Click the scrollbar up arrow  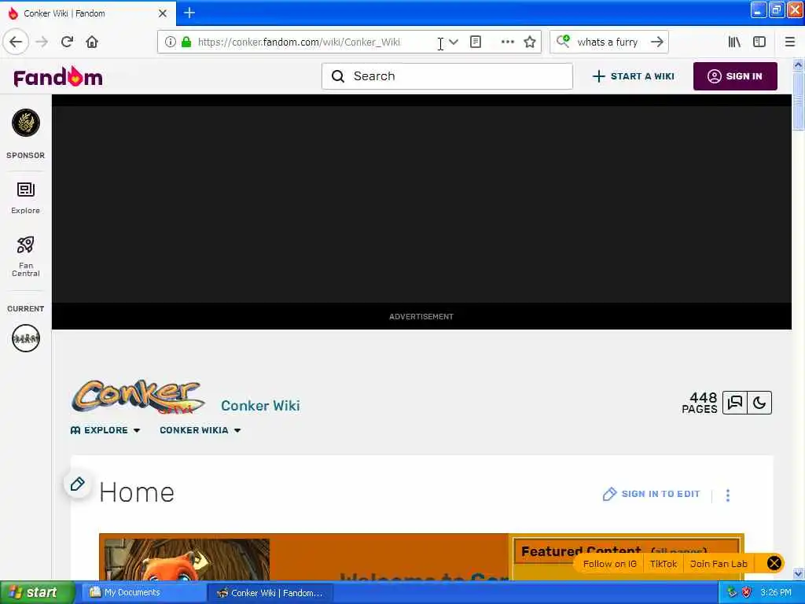click(x=798, y=64)
